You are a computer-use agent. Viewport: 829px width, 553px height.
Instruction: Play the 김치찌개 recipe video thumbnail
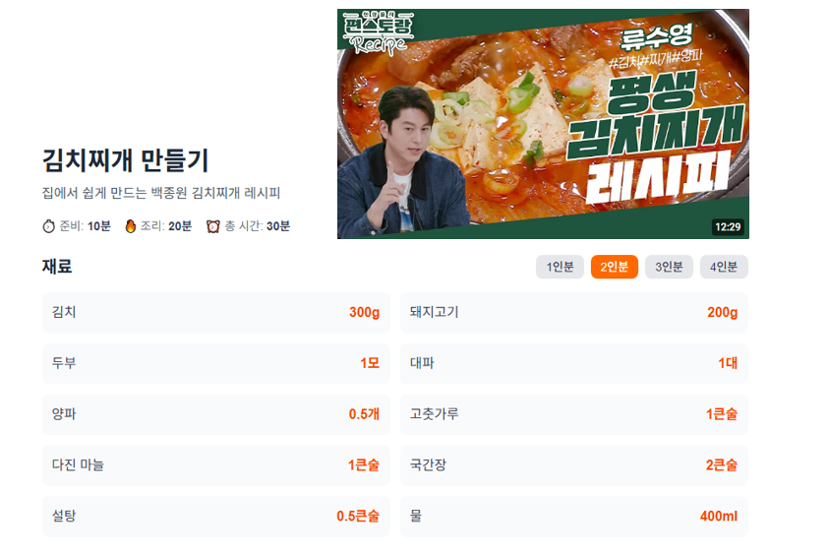[543, 124]
